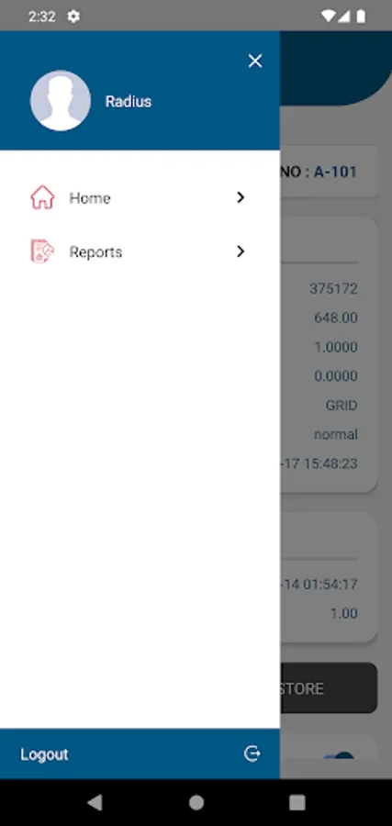The width and height of the screenshot is (392, 826).
Task: Close the side drawer with the X icon
Action: coord(255,61)
